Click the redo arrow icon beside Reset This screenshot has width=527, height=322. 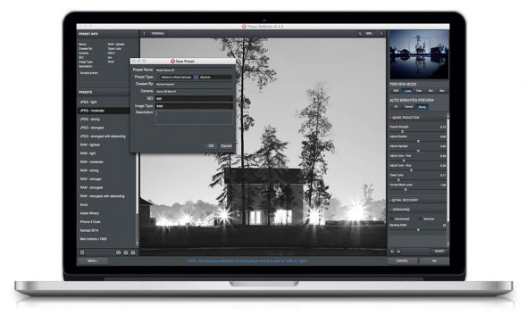pos(398,252)
